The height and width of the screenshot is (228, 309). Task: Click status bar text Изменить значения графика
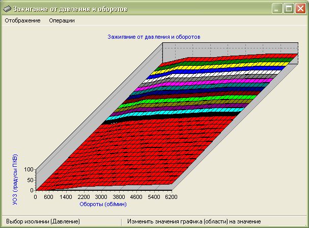[193, 222]
